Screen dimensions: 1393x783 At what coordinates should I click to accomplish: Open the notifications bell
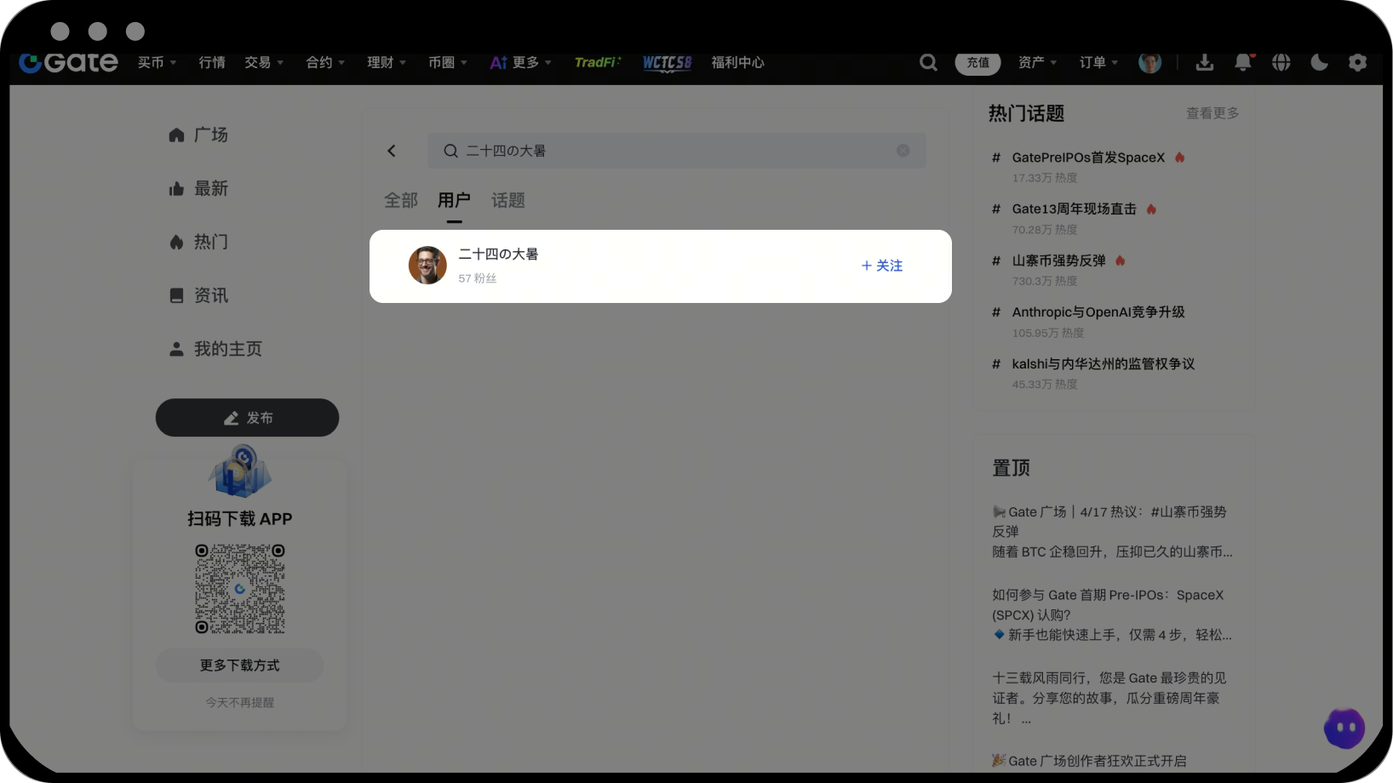coord(1243,62)
